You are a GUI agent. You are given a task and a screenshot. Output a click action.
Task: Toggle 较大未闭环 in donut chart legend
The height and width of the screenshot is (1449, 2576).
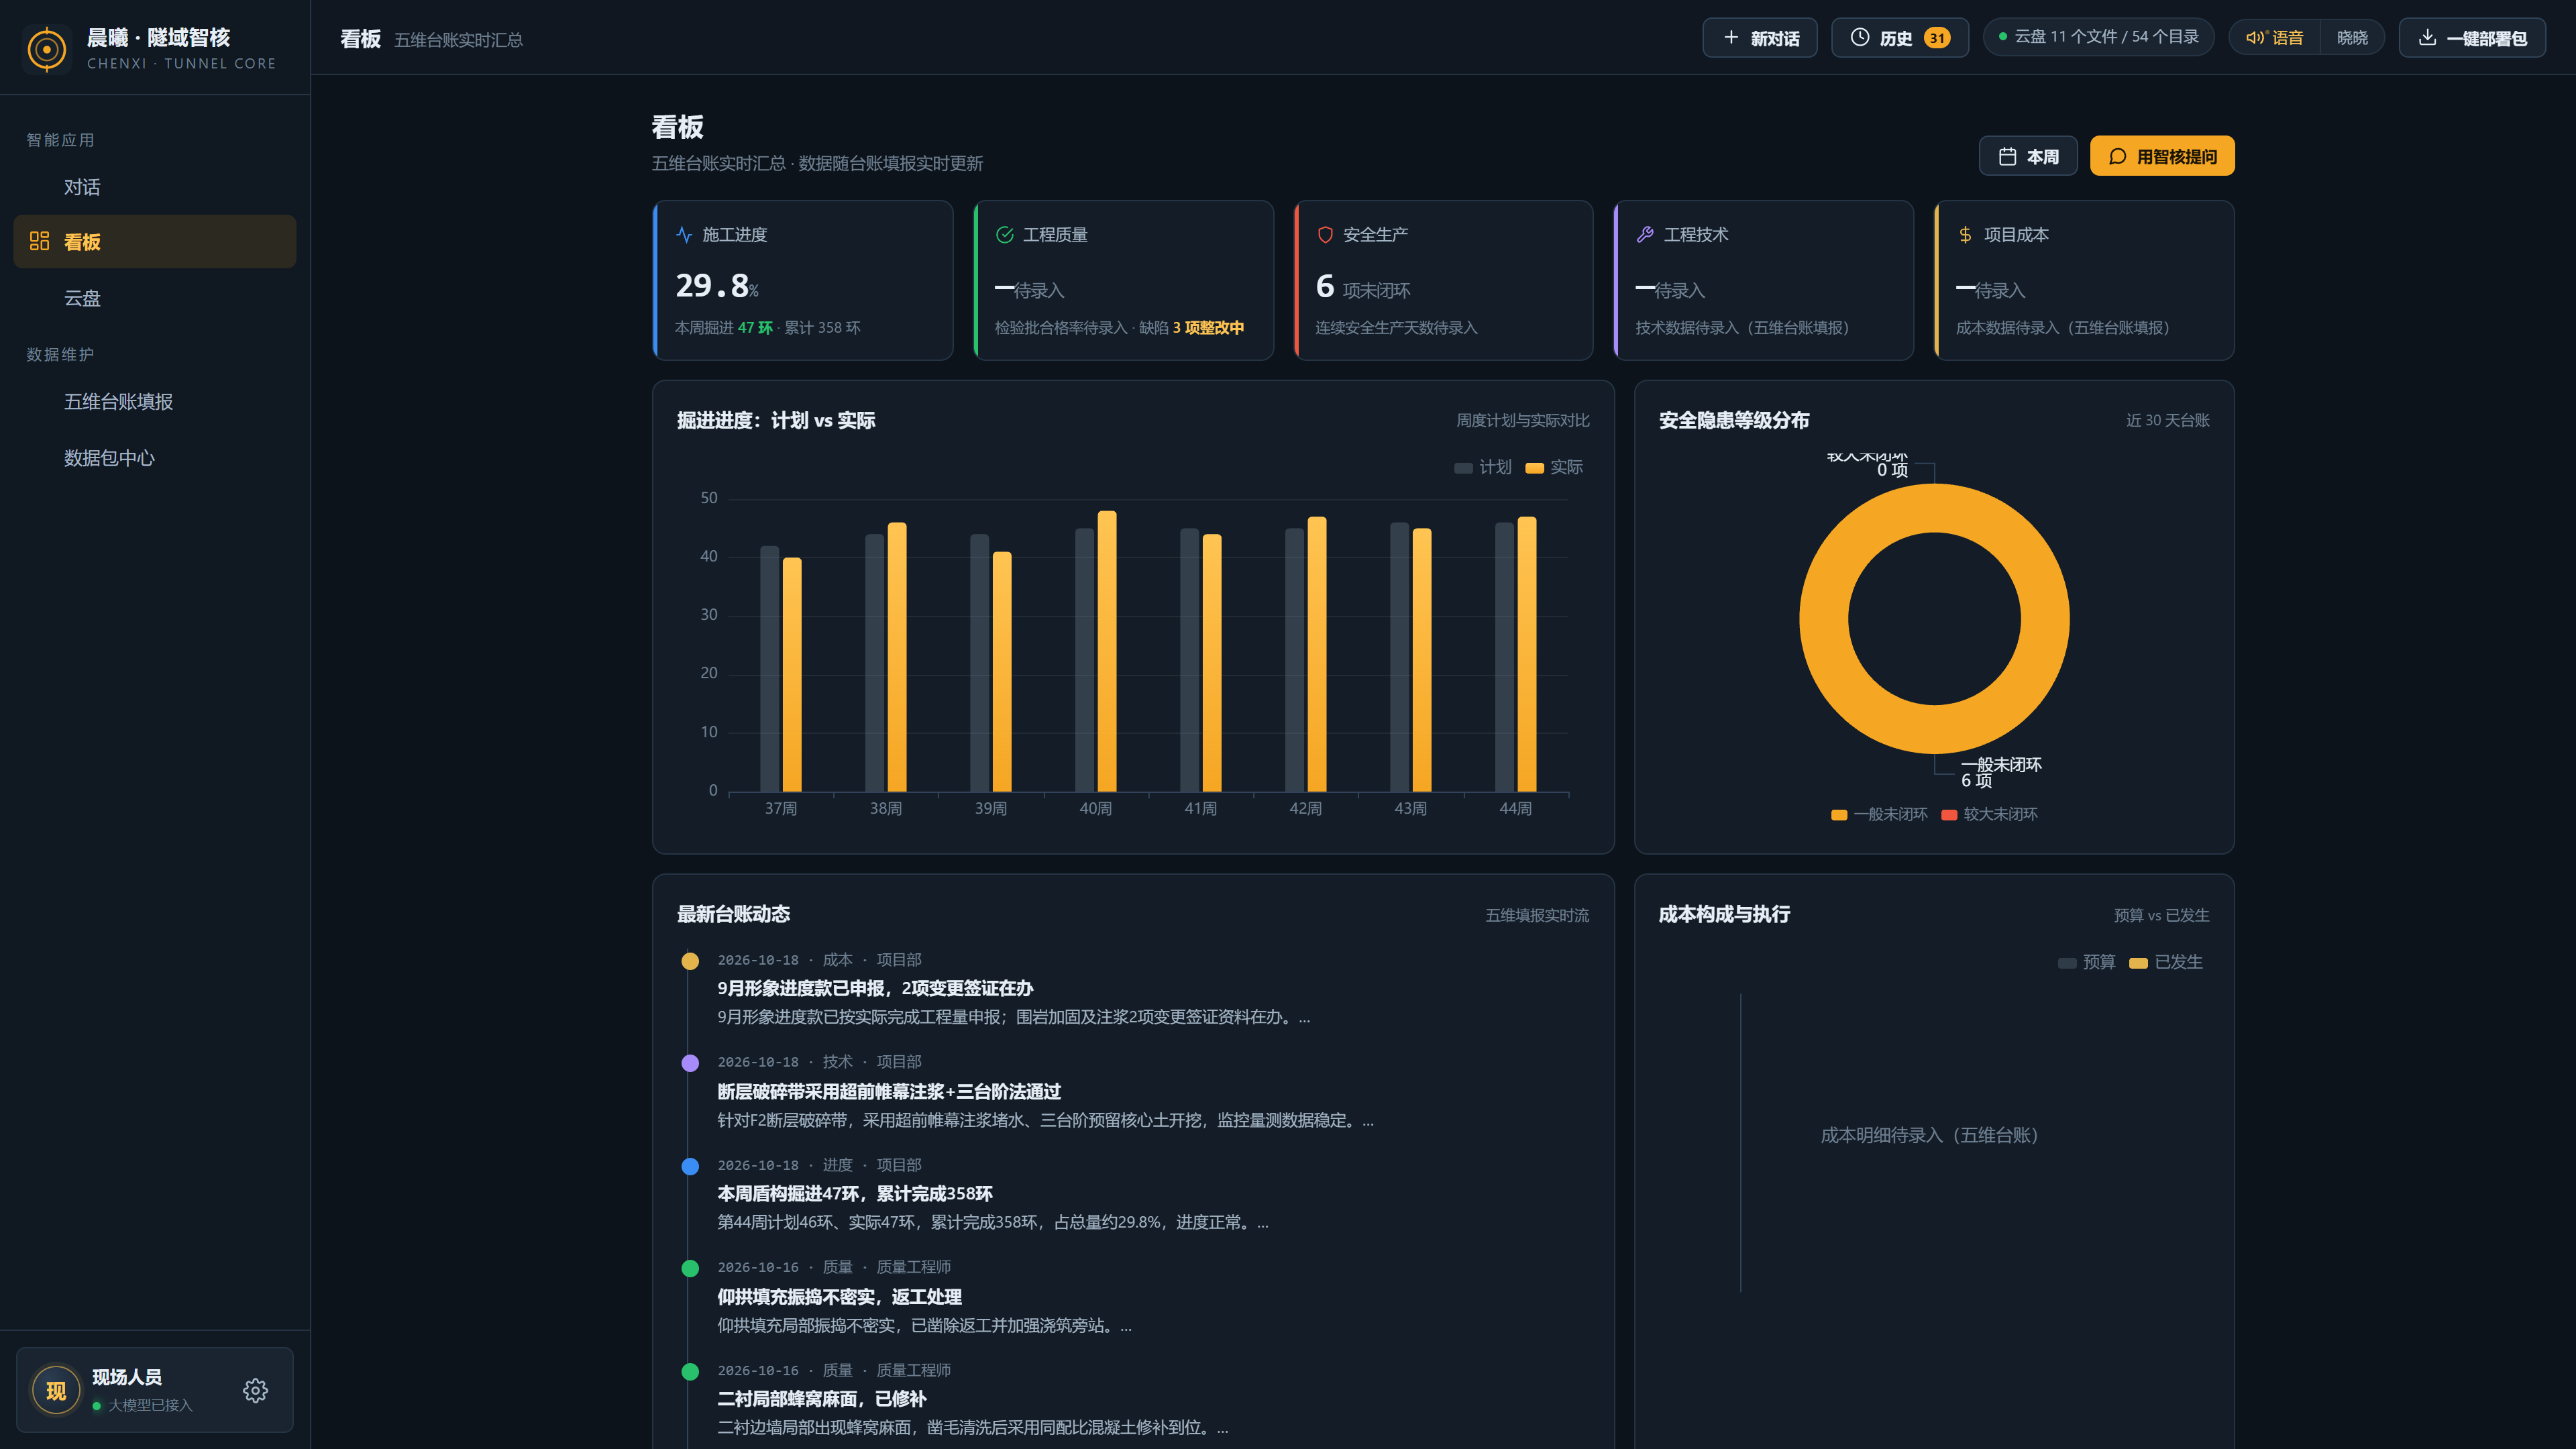click(x=1989, y=814)
